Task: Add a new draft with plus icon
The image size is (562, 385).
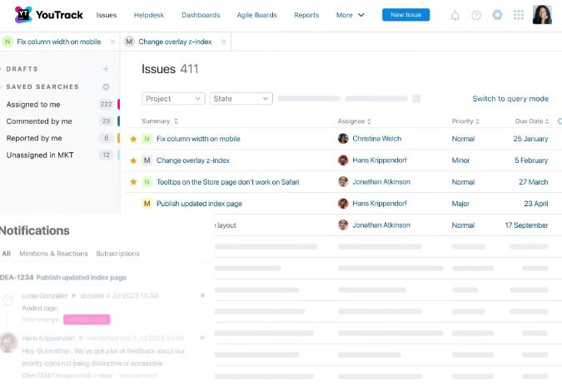Action: 106,69
